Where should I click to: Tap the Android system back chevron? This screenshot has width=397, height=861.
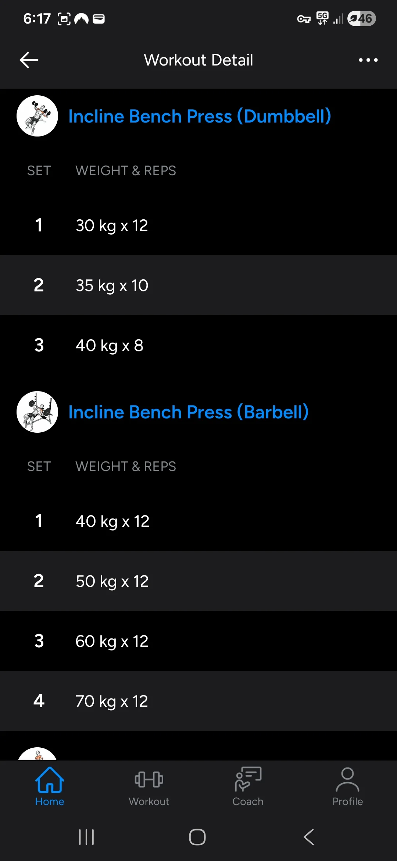click(x=309, y=837)
